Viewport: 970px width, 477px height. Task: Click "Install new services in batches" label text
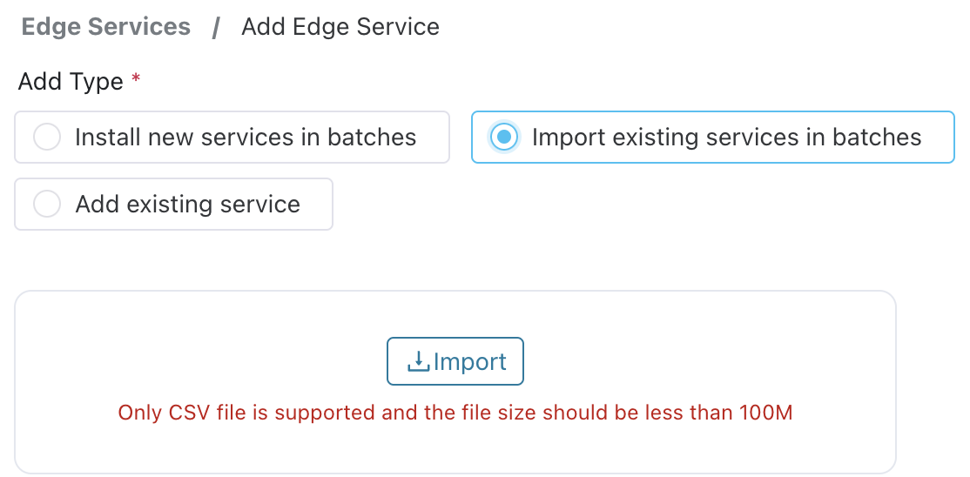[x=246, y=138]
